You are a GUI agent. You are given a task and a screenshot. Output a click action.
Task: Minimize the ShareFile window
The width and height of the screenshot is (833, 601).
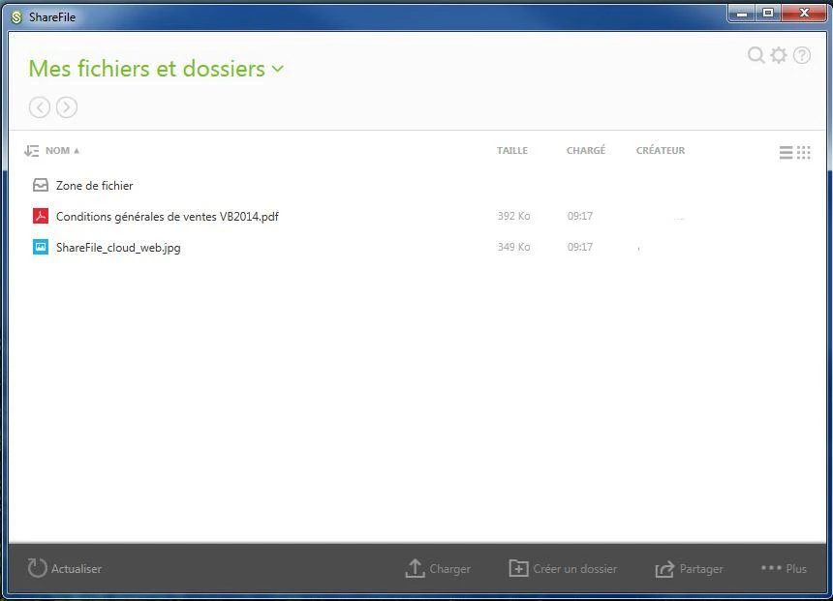coord(742,14)
